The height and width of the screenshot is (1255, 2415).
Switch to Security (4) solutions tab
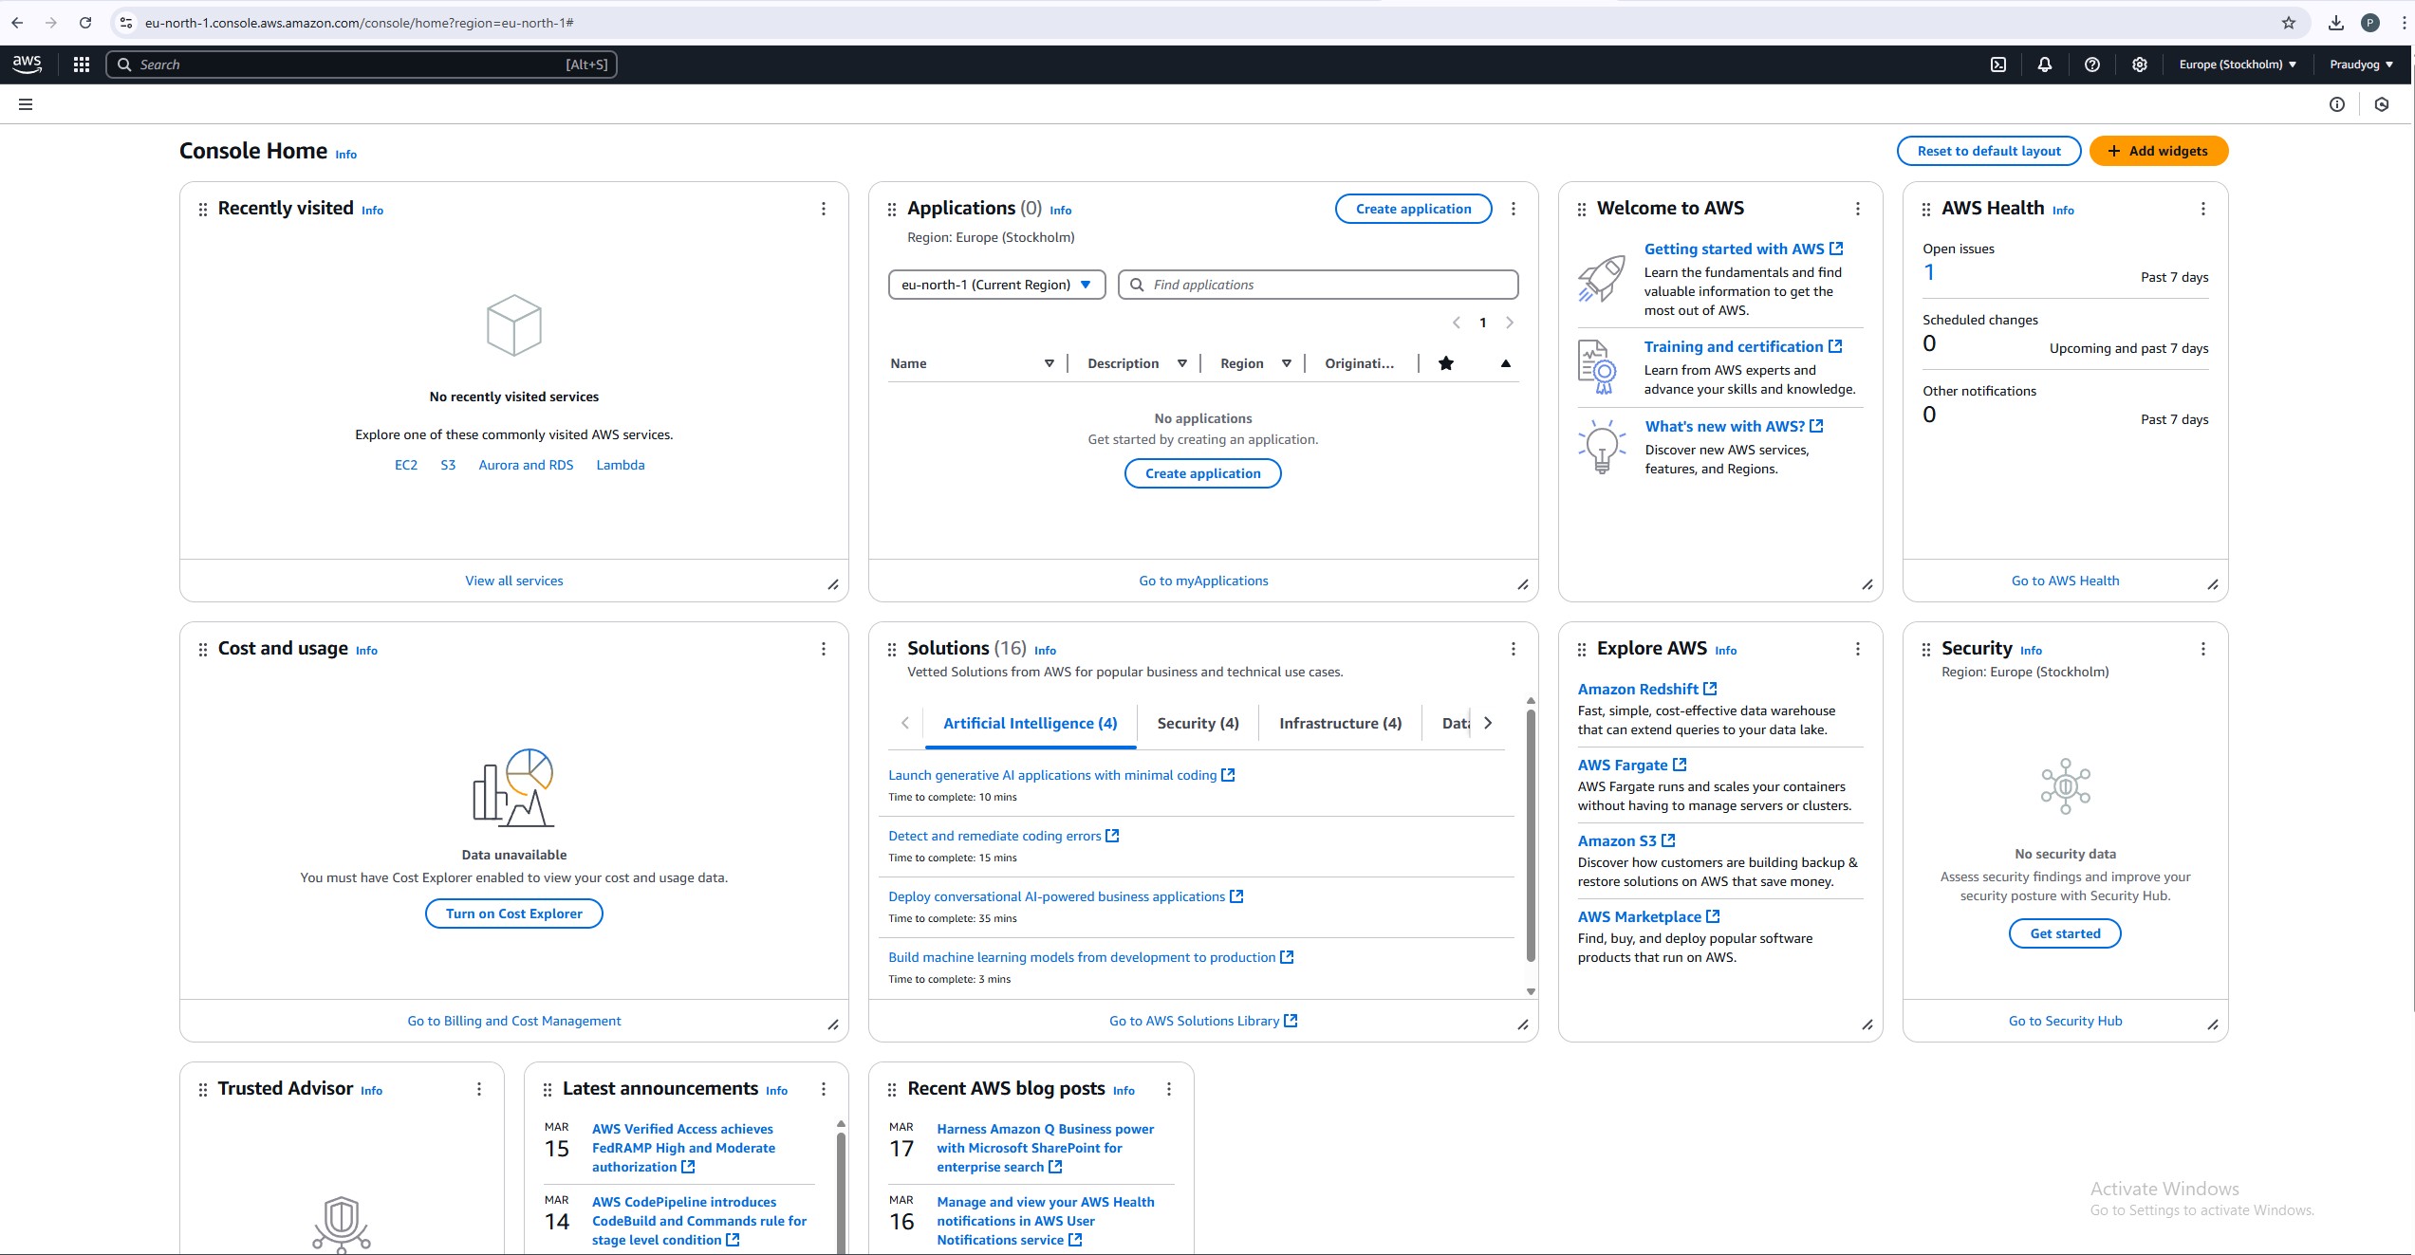click(x=1198, y=723)
